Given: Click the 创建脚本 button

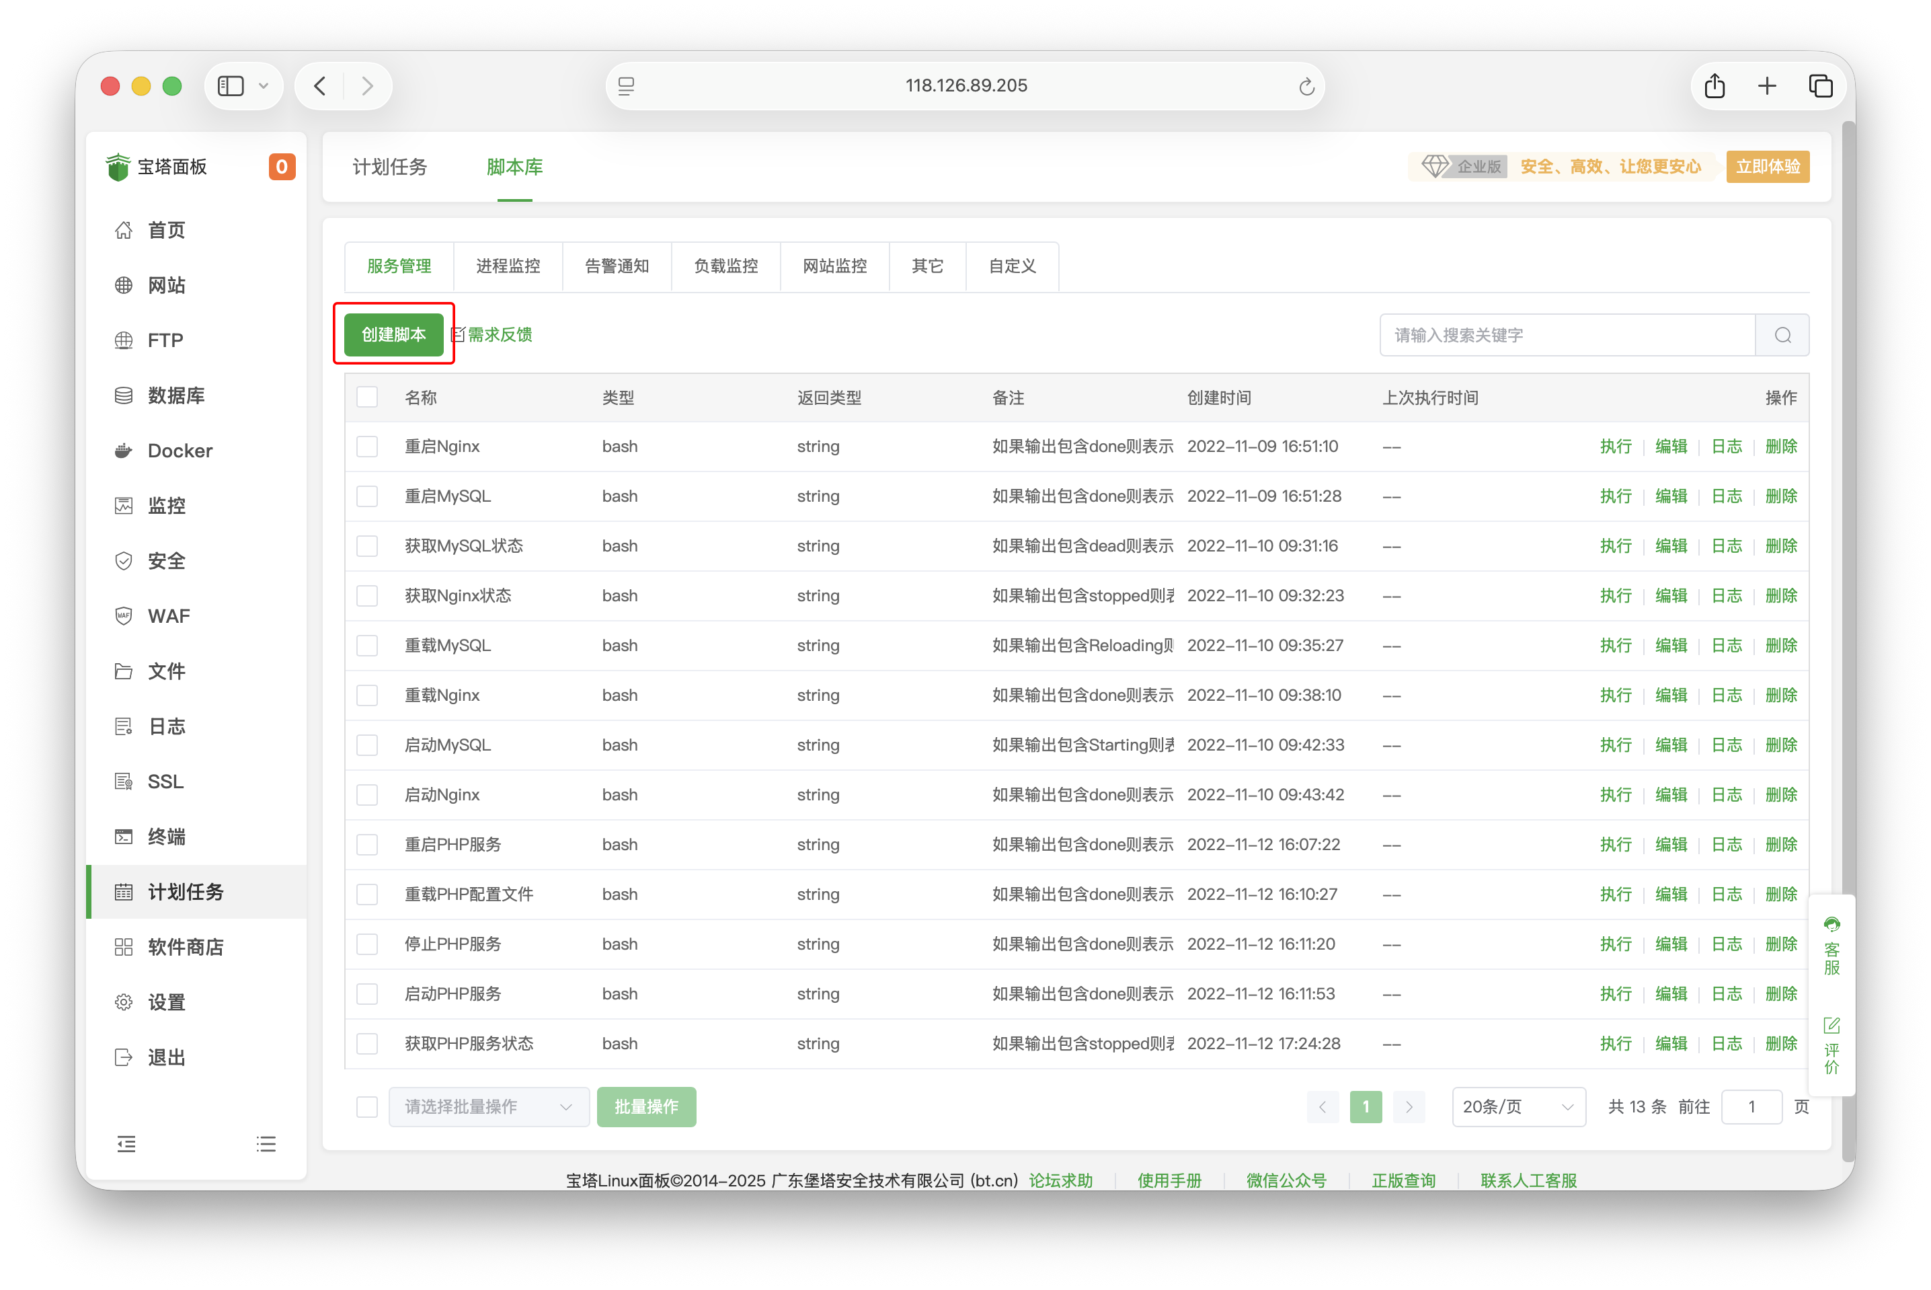Looking at the screenshot, I should click(393, 335).
